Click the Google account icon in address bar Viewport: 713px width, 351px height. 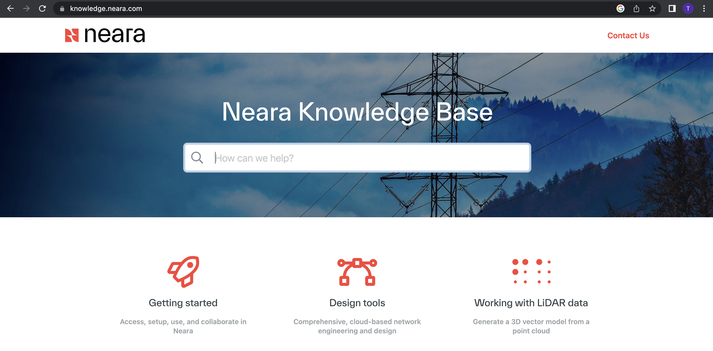[620, 9]
